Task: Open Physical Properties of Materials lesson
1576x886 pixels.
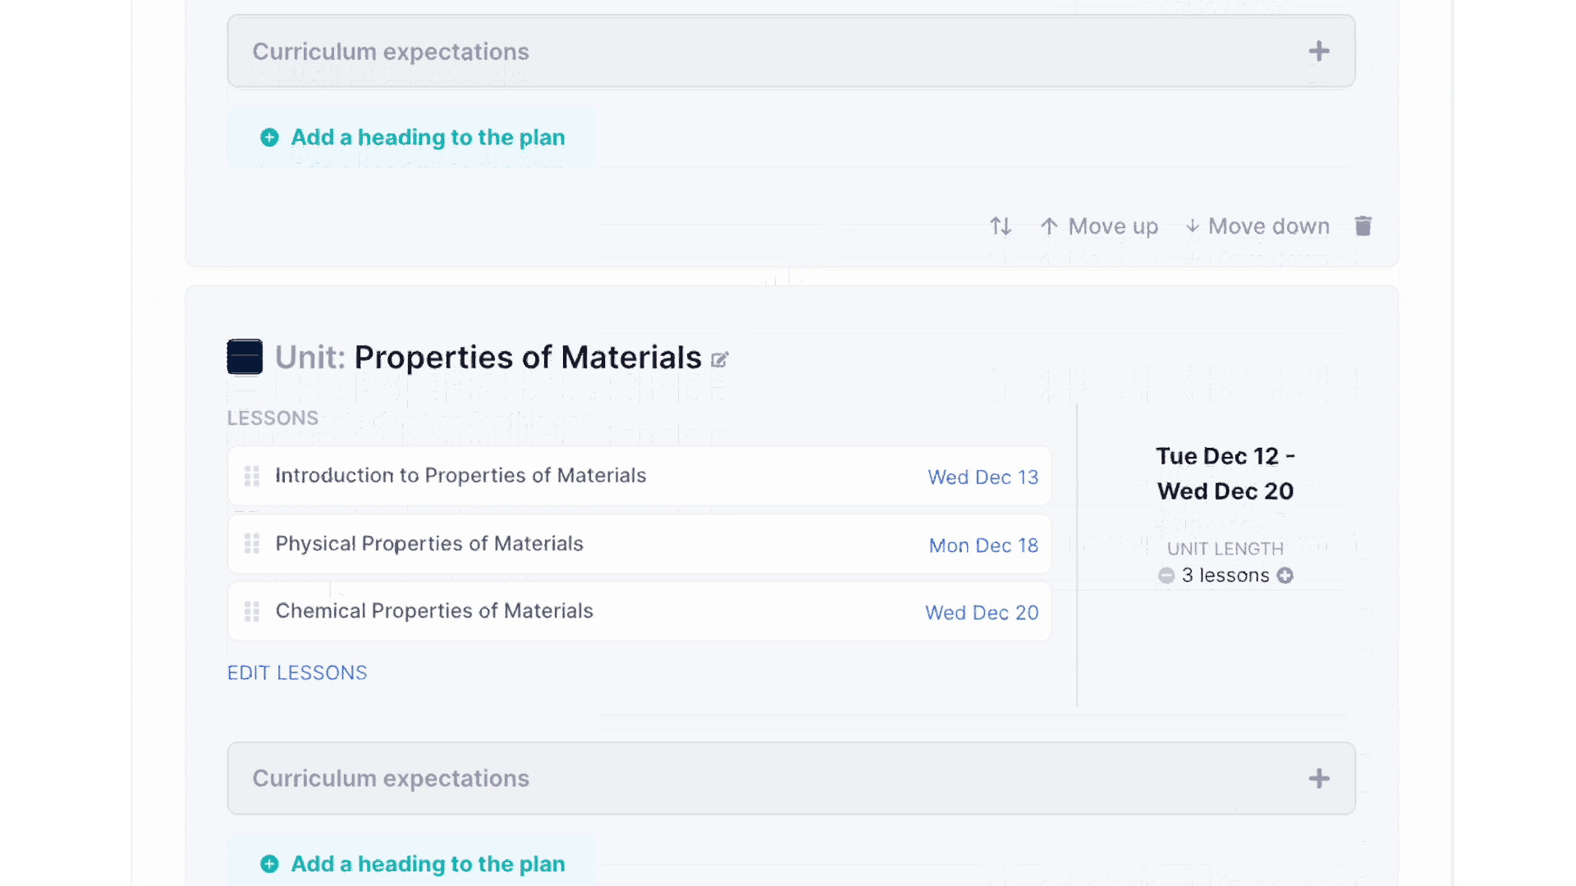Action: point(429,543)
